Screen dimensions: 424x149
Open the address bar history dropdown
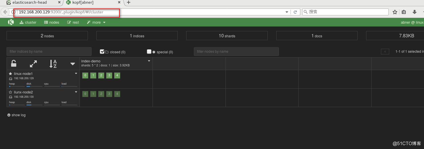tap(287, 12)
